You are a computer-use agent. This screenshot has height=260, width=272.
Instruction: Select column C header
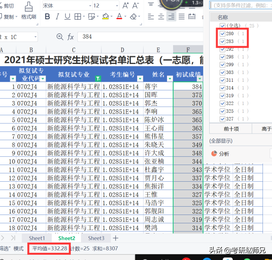74,50
